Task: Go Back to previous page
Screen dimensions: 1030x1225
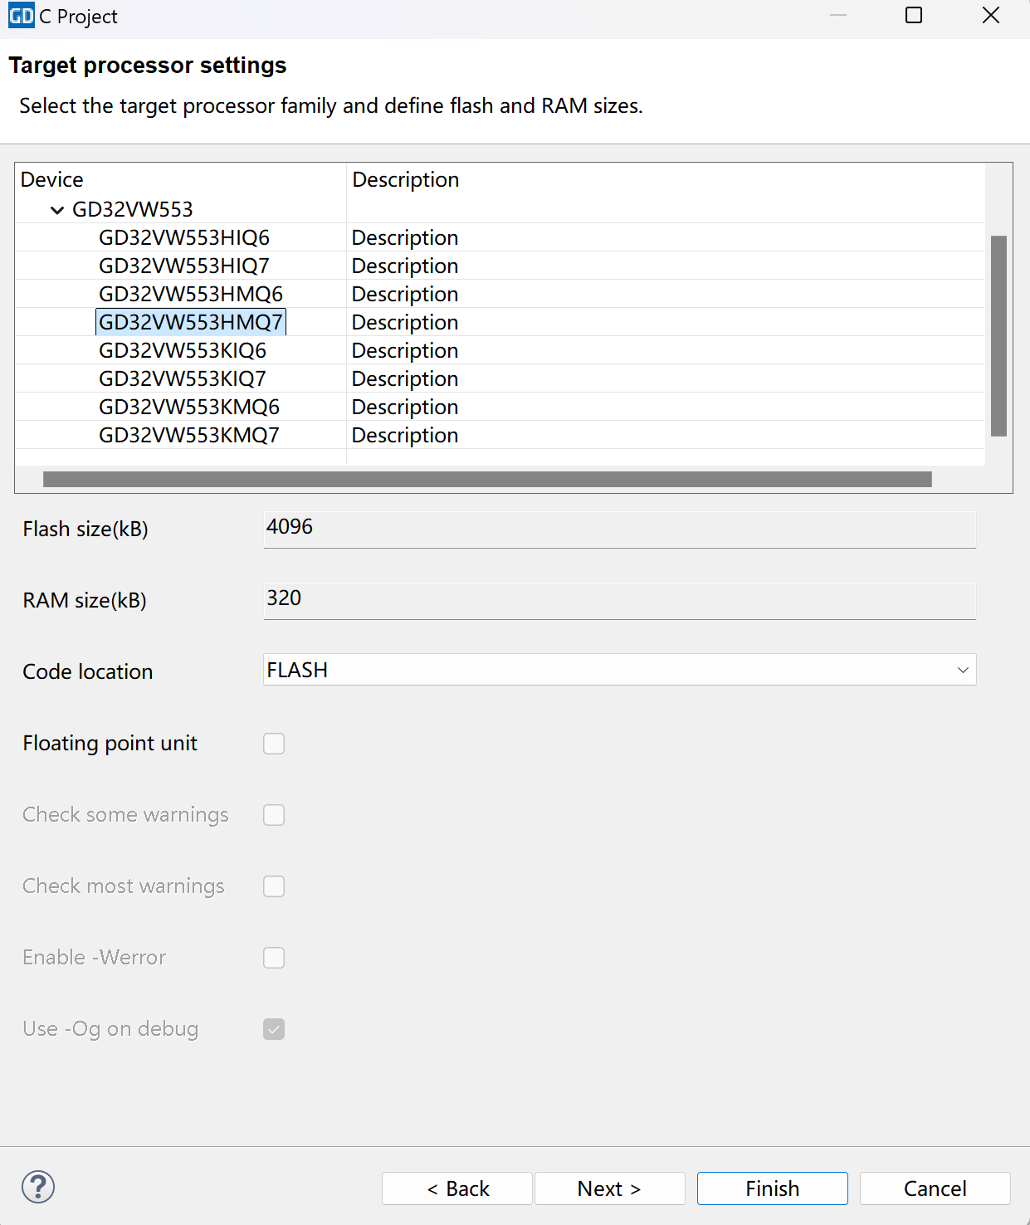Action: tap(457, 1188)
